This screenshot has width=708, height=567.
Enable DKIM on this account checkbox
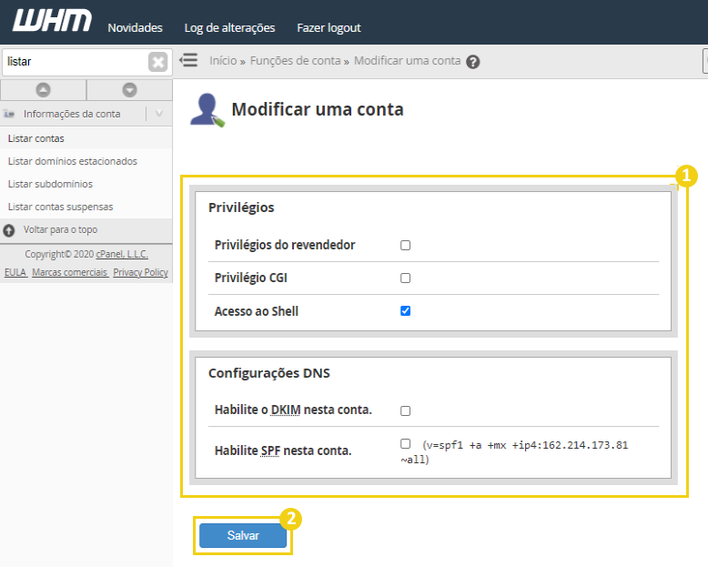(406, 410)
